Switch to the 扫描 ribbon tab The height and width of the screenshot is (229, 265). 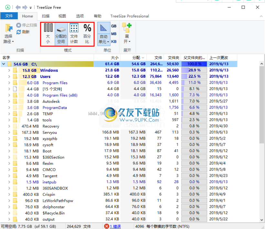pyautogui.click(x=46, y=16)
